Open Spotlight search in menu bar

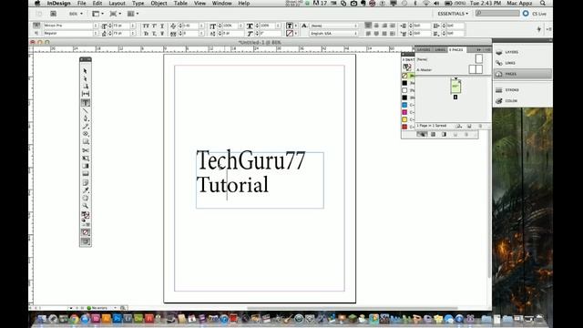543,4
